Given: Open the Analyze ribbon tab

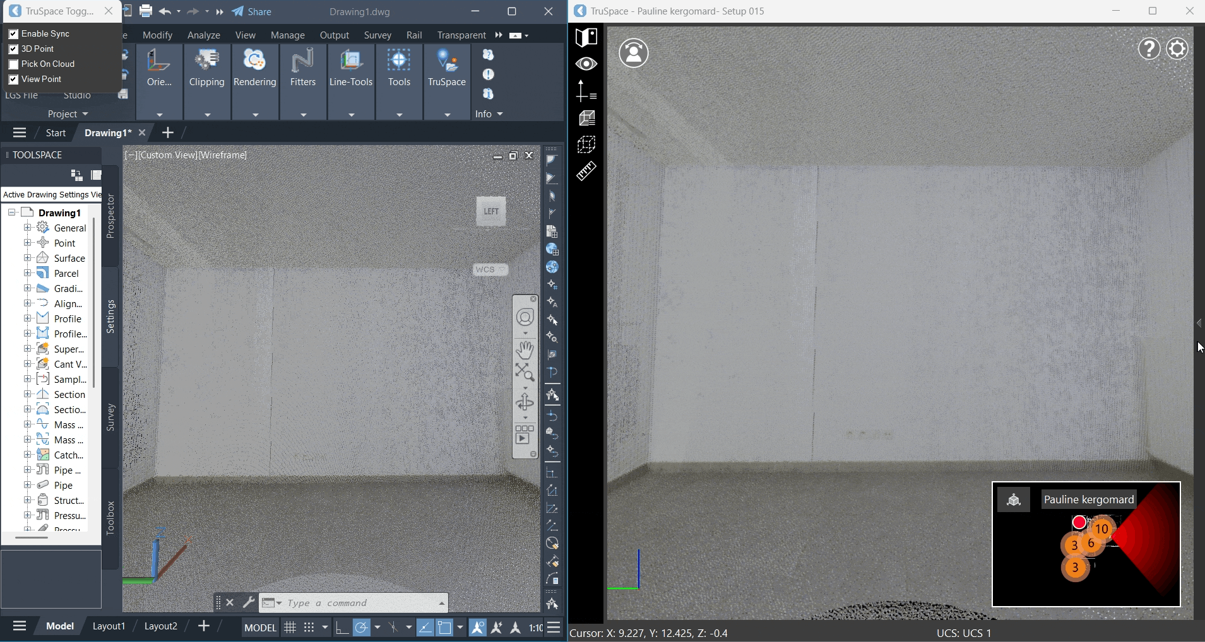Looking at the screenshot, I should 203,35.
